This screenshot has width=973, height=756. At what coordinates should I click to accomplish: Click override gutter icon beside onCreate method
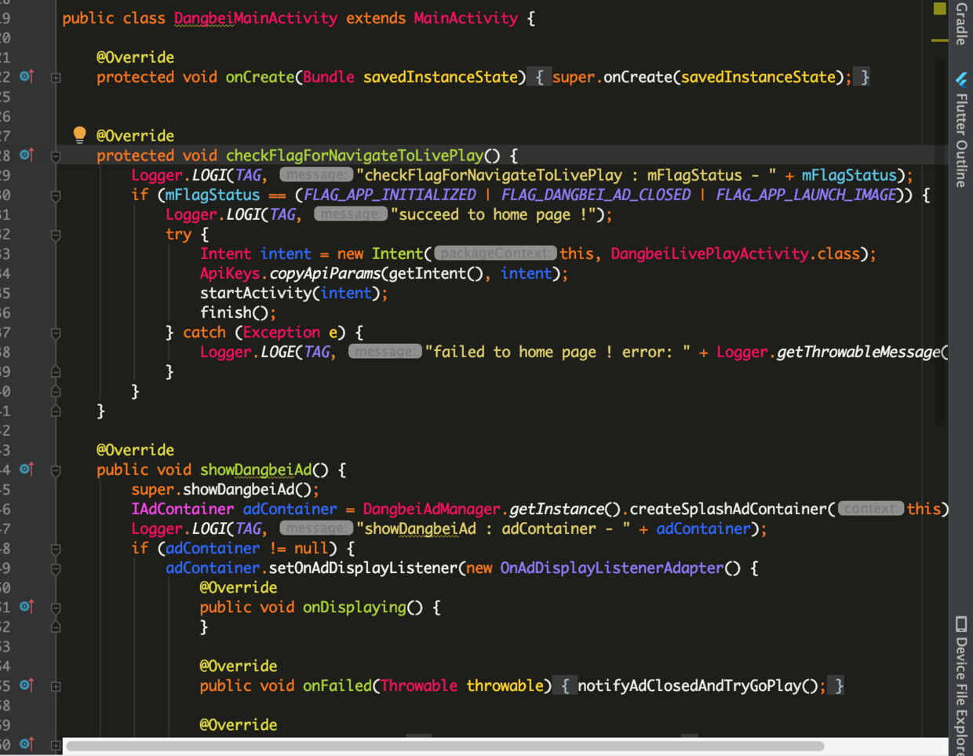point(27,76)
